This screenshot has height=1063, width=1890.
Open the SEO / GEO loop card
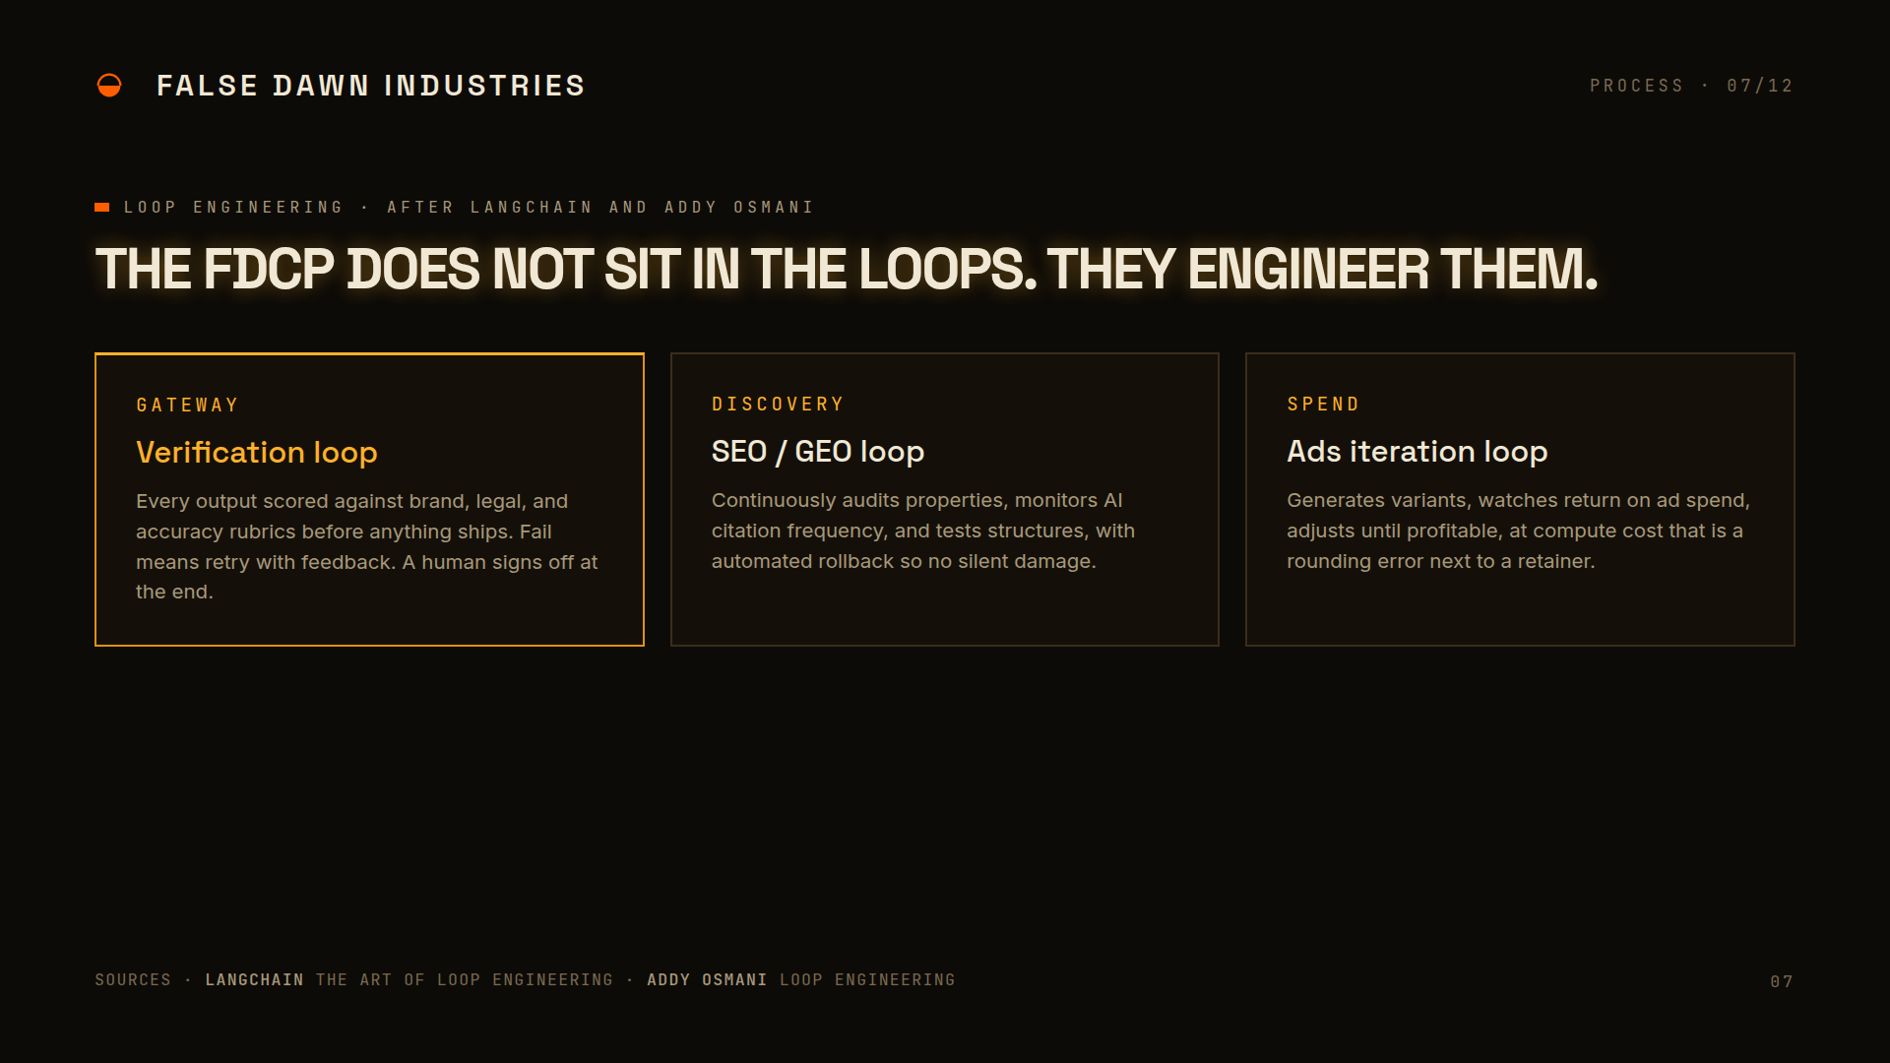pos(944,499)
